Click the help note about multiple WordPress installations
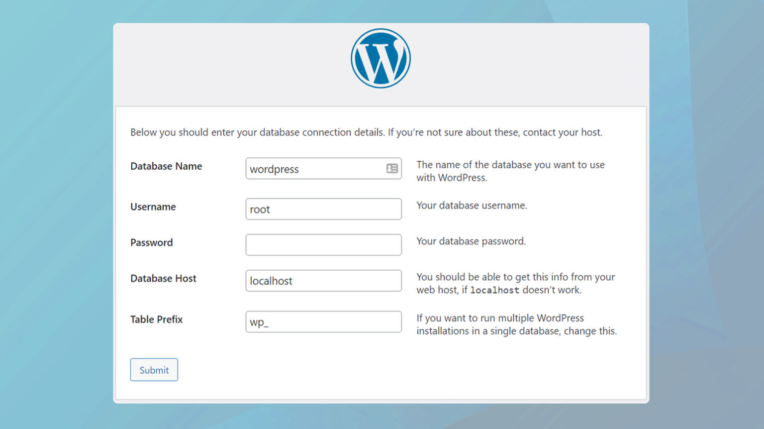The image size is (764, 429). click(516, 324)
